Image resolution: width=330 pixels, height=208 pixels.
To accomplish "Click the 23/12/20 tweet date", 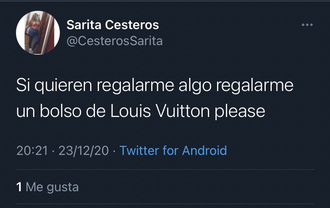I will pyautogui.click(x=83, y=151).
